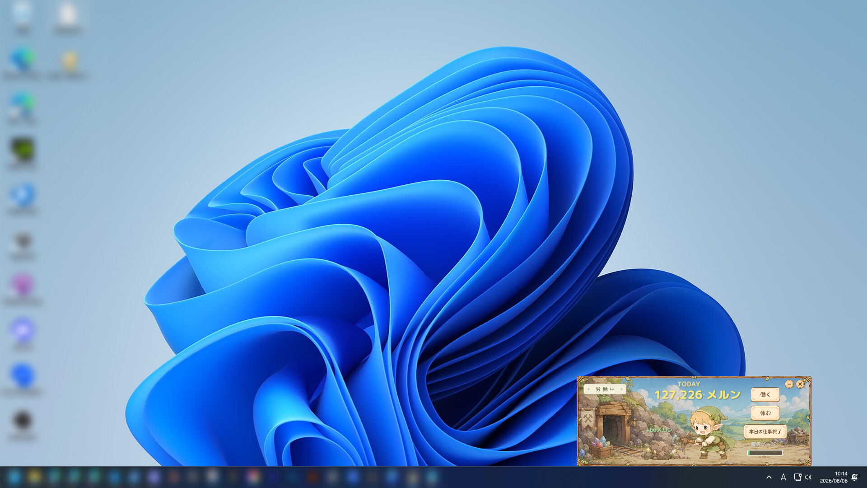Click the 127,226 メルン earnings total
Screen dimensions: 867x488
(698, 395)
